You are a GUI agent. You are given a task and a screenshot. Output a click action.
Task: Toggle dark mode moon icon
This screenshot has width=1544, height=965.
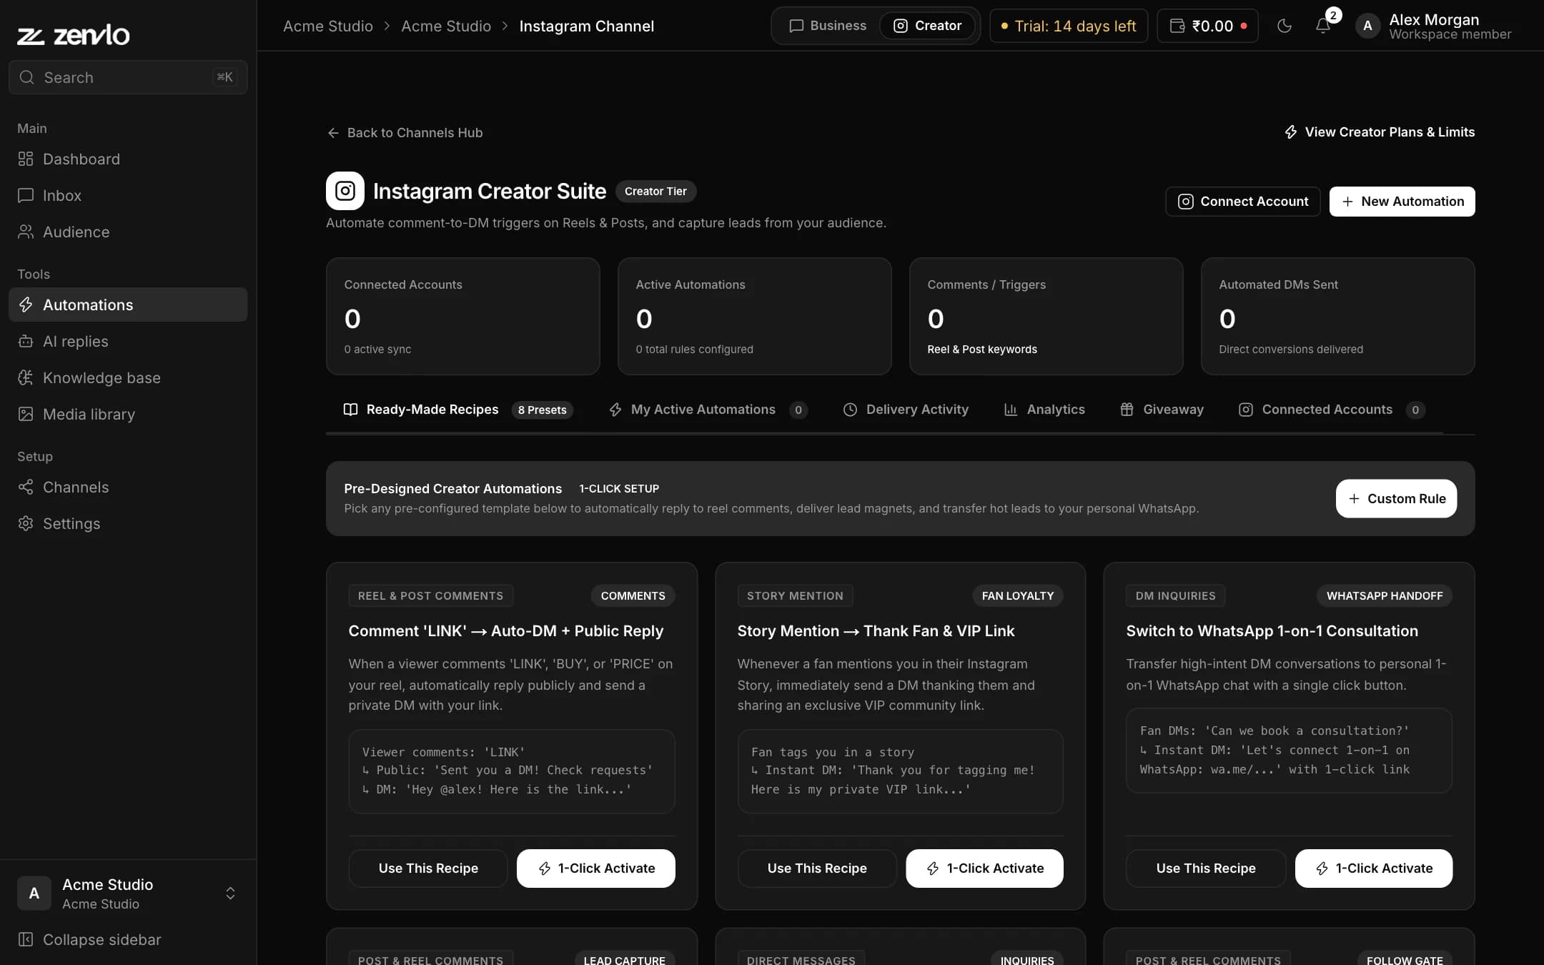(x=1285, y=26)
